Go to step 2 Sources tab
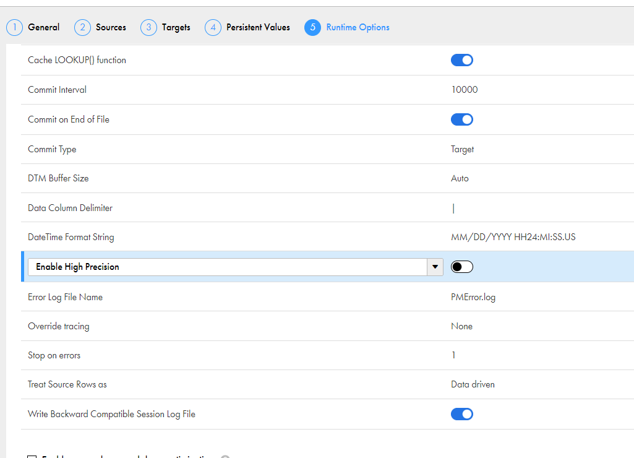 (x=100, y=27)
